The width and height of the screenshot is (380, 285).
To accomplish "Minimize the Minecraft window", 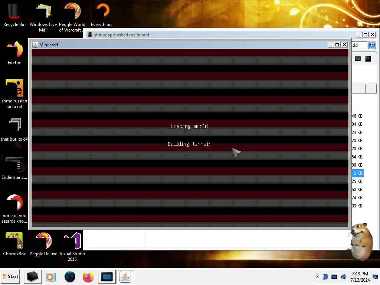I will pos(331,45).
